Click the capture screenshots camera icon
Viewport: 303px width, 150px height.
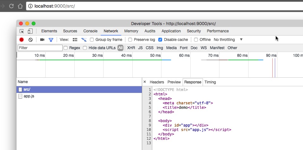click(x=42, y=40)
